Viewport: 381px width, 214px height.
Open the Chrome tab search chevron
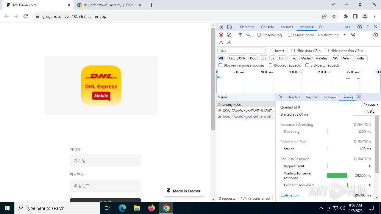coord(333,4)
